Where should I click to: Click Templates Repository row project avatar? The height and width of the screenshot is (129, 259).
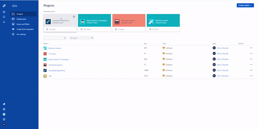pos(45,70)
